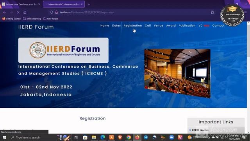Open the Dates nav menu item
The height and width of the screenshot is (141, 250).
[116, 25]
